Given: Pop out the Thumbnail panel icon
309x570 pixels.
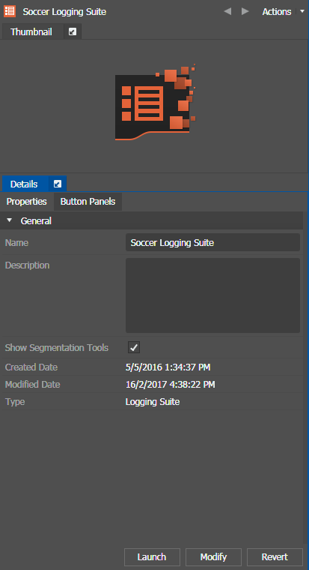Looking at the screenshot, I should click(73, 32).
